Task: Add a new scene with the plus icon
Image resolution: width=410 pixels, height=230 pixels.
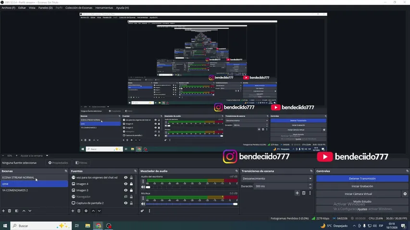Action: pos(3,211)
